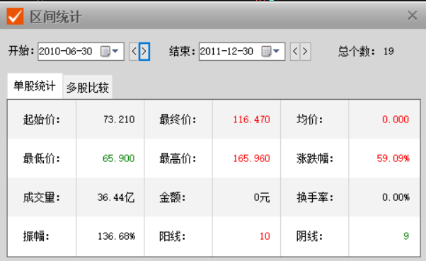This screenshot has height=261, width=426.
Task: Click the 最高价 value 165.960
Action: (252, 158)
